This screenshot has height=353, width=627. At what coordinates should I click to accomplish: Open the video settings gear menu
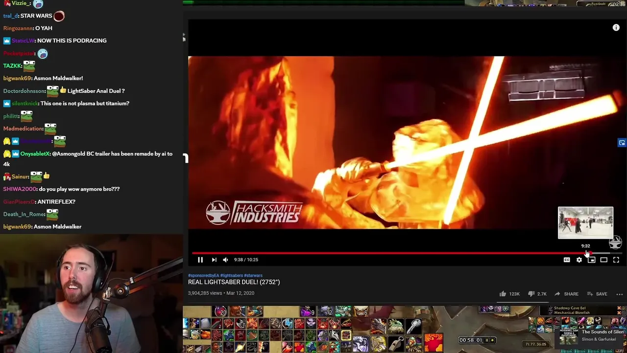click(579, 260)
